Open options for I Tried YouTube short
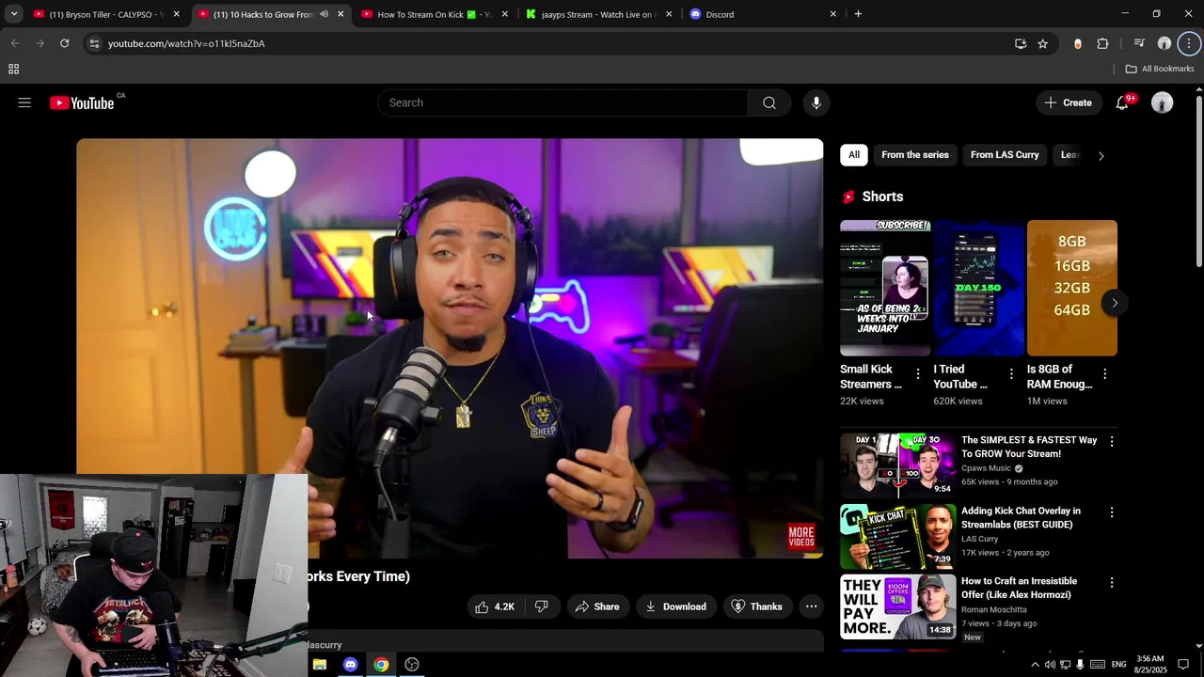 tap(1011, 374)
